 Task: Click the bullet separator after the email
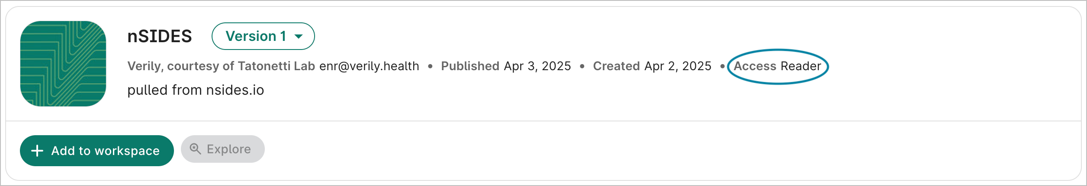click(430, 66)
